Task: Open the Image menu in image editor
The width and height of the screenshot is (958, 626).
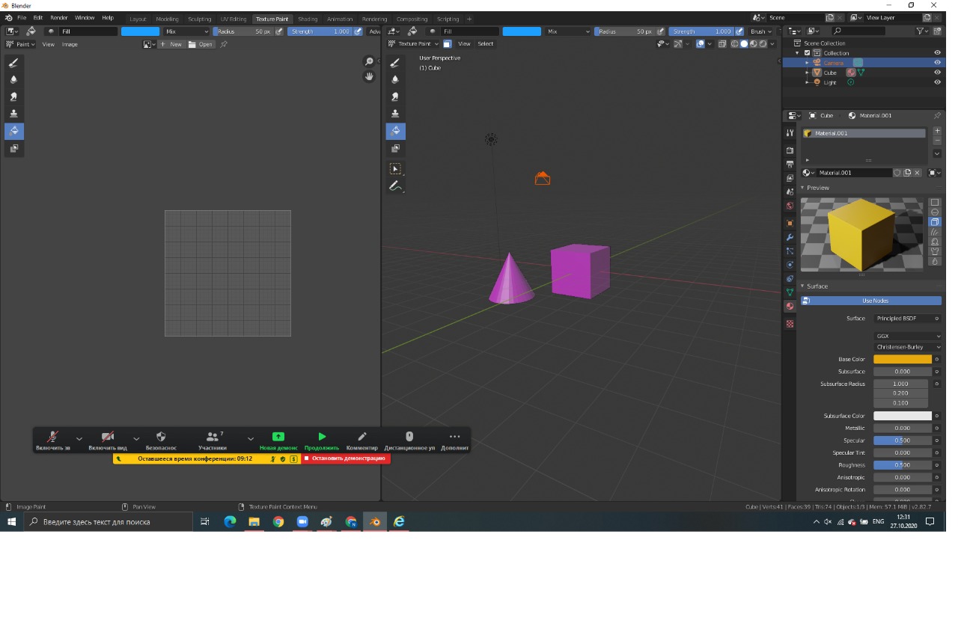Action: pos(70,44)
